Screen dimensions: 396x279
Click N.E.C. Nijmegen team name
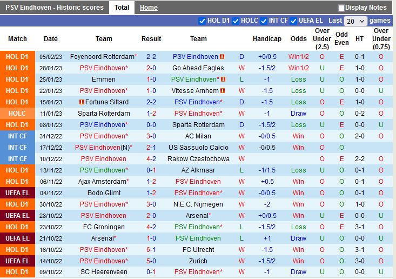click(x=198, y=204)
